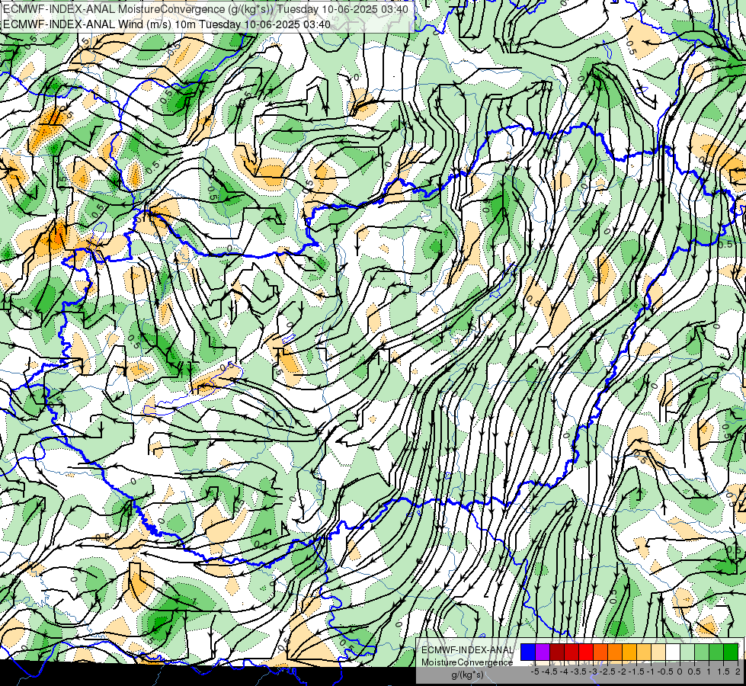Click the g/(kg*s) unit label in legend
The width and height of the screenshot is (746, 686).
coord(467,675)
